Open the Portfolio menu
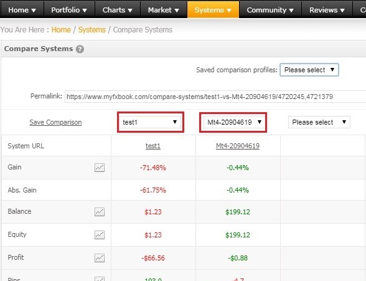366x281 pixels. [x=69, y=10]
